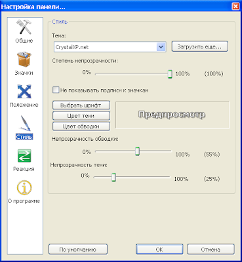Click the Непрозрачность тени slider handle
The image size is (242, 262).
point(113,178)
